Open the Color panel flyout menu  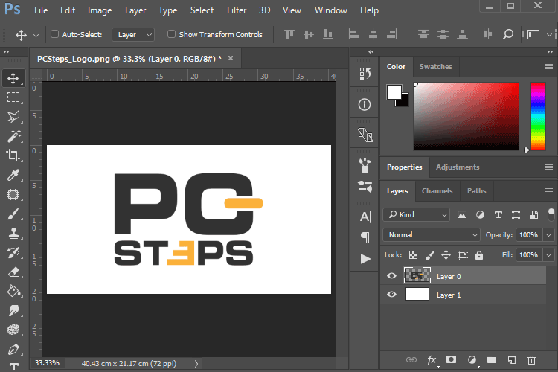pyautogui.click(x=549, y=66)
